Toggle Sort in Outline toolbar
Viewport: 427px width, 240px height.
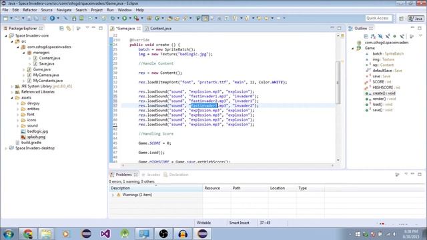pos(373,36)
